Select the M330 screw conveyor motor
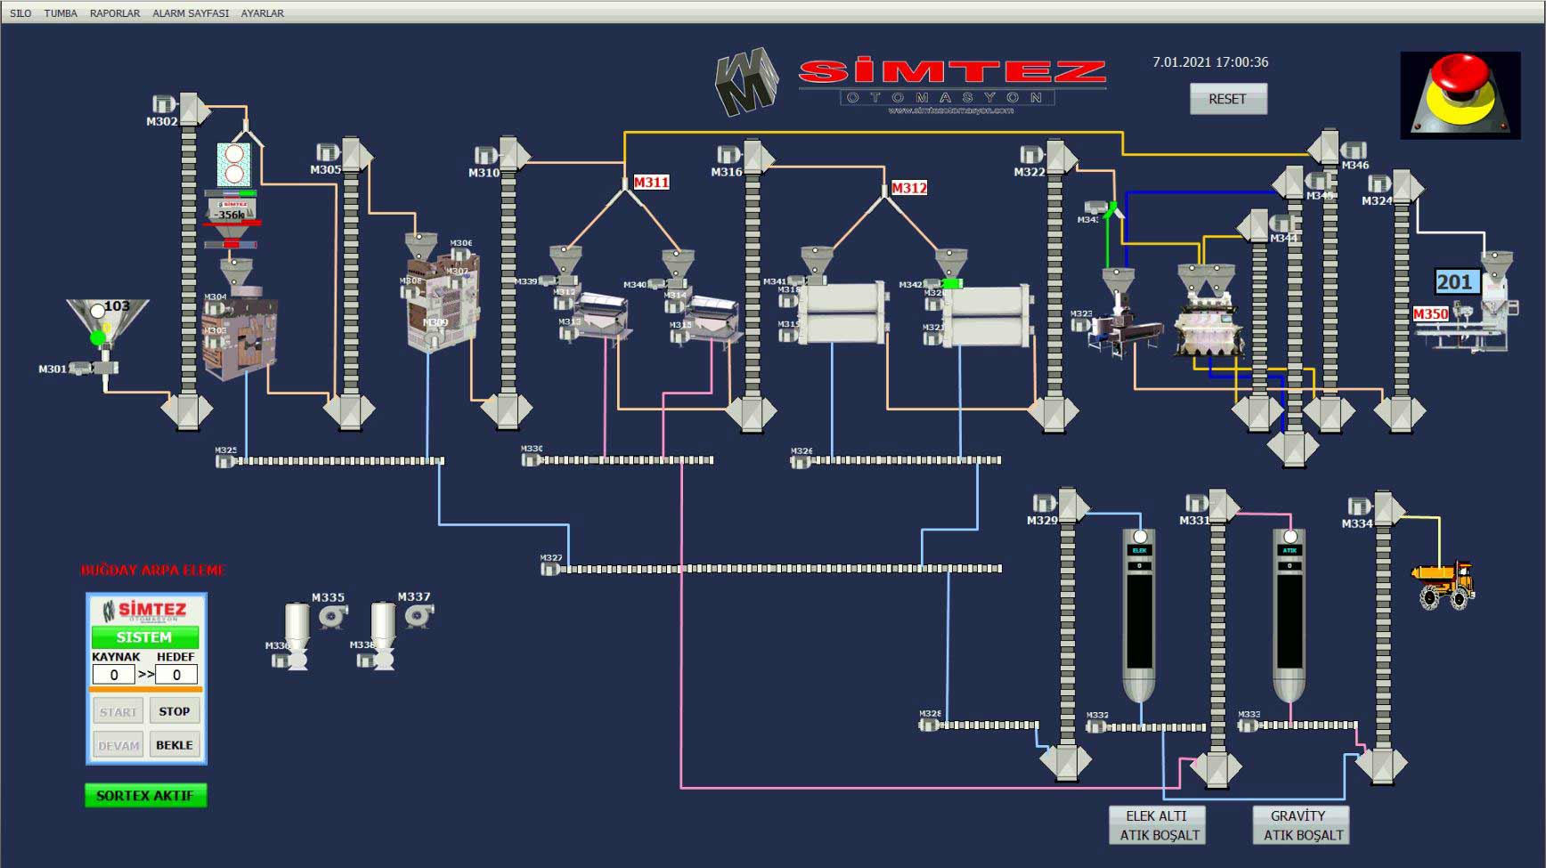 point(532,459)
